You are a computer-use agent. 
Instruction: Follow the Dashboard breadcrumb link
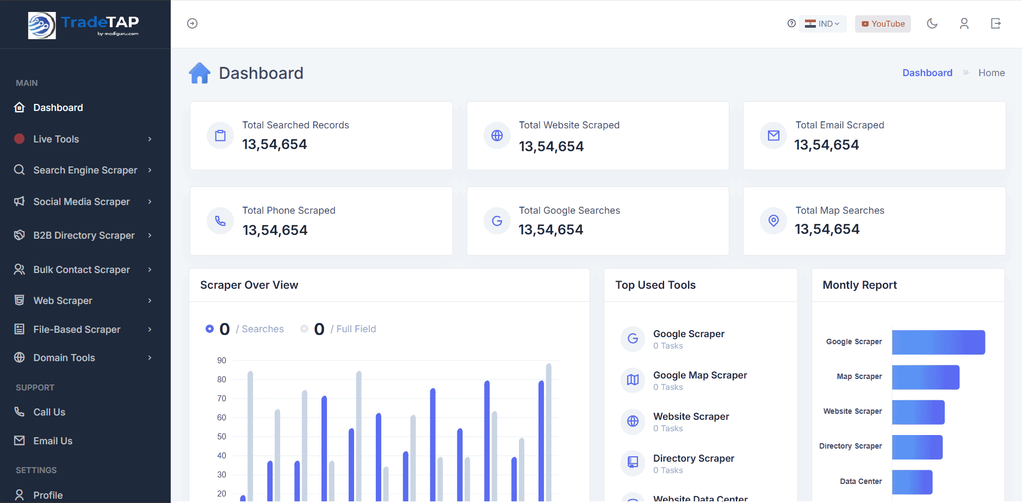[927, 73]
